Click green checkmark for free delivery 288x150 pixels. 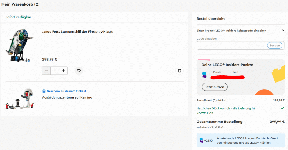[282, 108]
